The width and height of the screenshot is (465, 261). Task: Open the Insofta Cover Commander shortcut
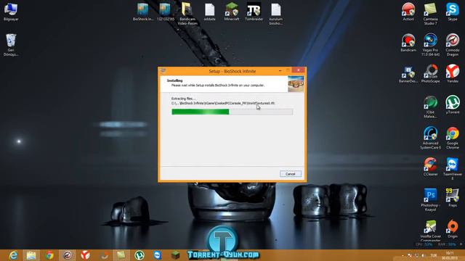[430, 230]
